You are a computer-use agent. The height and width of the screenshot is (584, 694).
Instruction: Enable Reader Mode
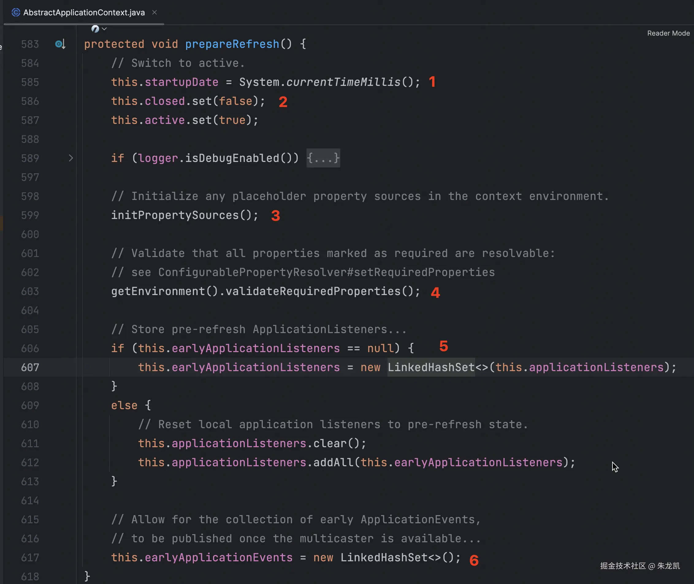[668, 33]
